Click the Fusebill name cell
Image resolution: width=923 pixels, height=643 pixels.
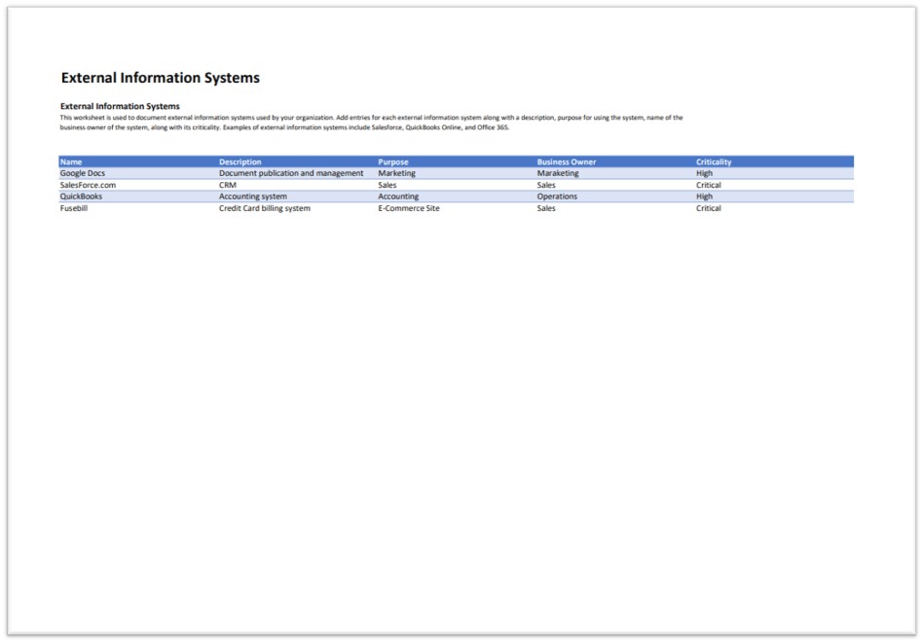(x=74, y=208)
